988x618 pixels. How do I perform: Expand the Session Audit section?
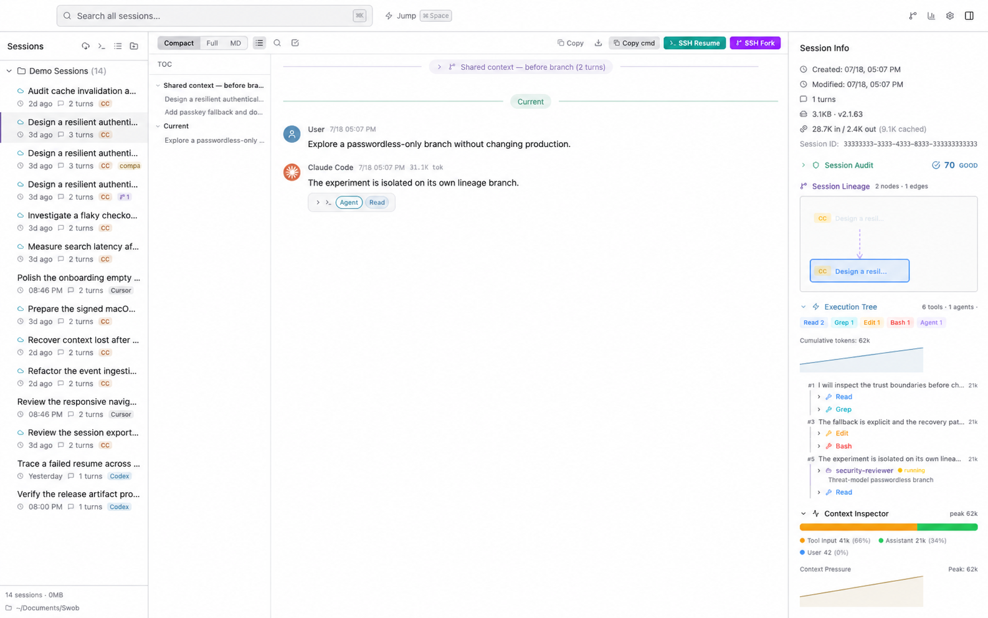[x=804, y=165]
